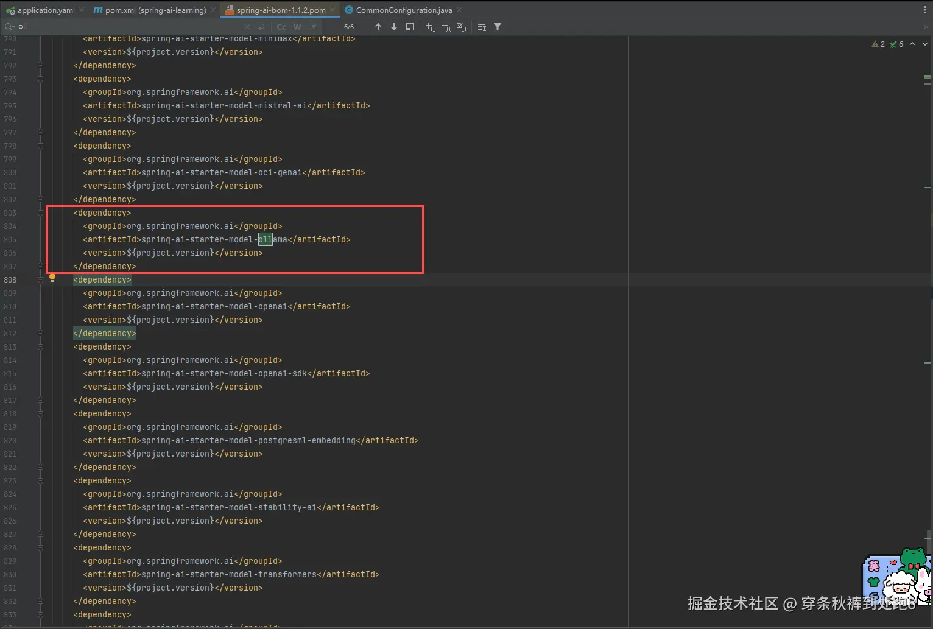Click line number 805 in gutter
Image resolution: width=933 pixels, height=629 pixels.
10,239
